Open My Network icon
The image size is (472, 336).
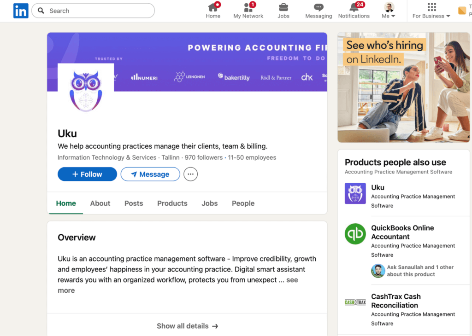click(248, 7)
